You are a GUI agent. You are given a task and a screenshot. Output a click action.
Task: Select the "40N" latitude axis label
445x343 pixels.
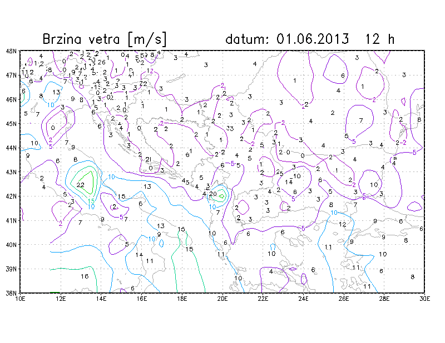[11, 245]
